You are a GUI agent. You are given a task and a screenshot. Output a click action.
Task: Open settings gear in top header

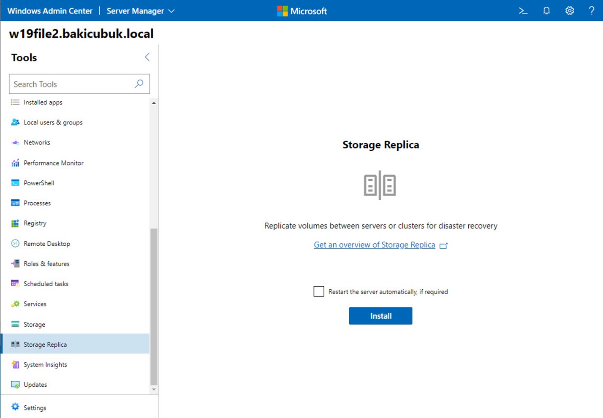tap(570, 11)
